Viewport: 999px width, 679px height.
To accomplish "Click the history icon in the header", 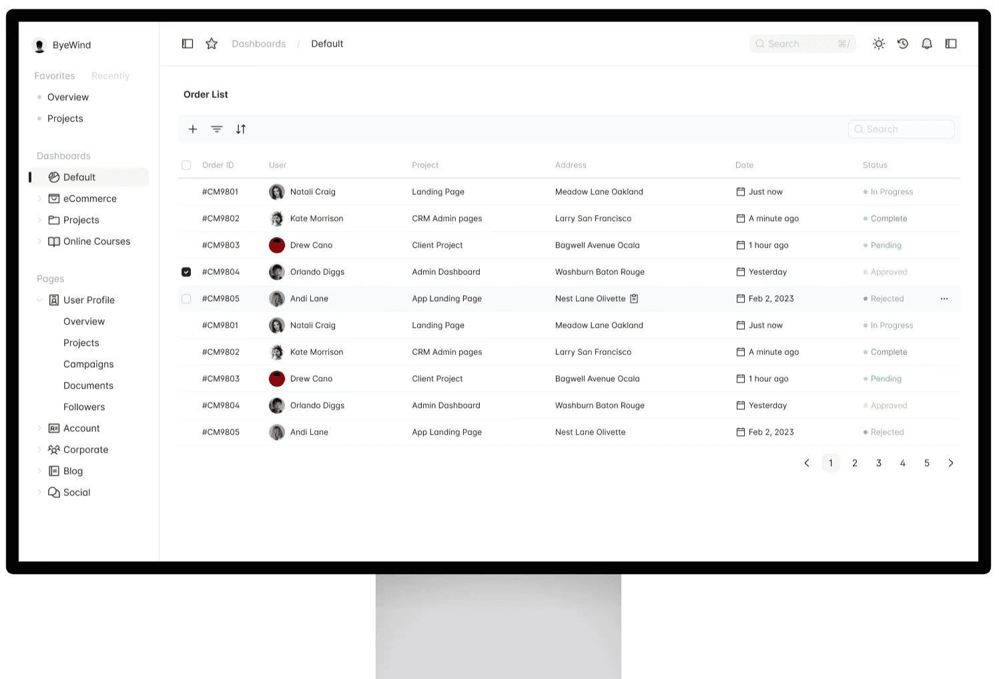I will pos(903,43).
